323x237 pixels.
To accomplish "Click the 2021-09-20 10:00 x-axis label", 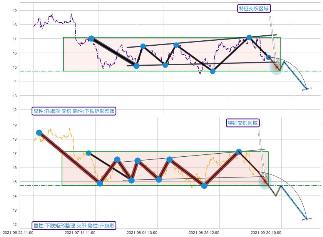I will click(x=266, y=232).
